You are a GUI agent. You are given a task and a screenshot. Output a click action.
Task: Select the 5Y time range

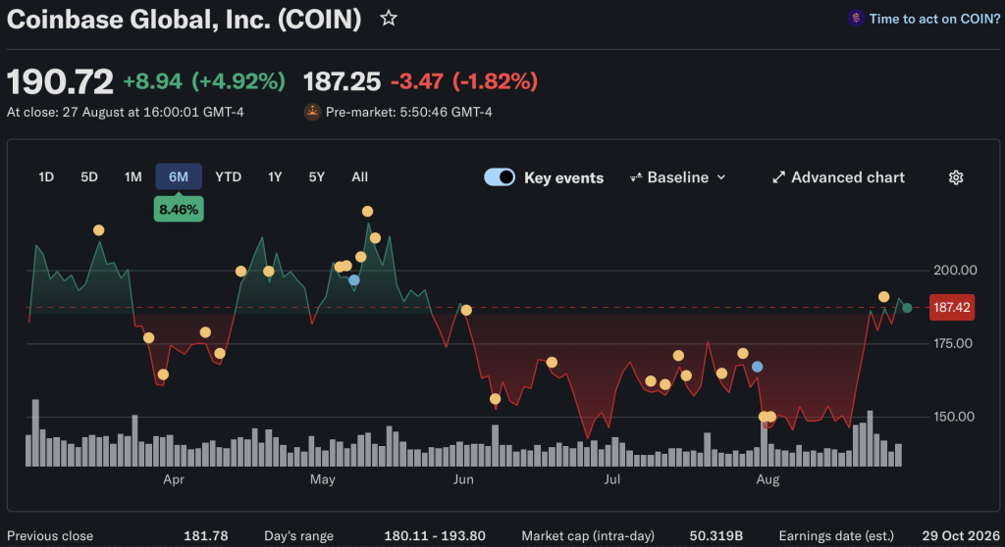317,176
